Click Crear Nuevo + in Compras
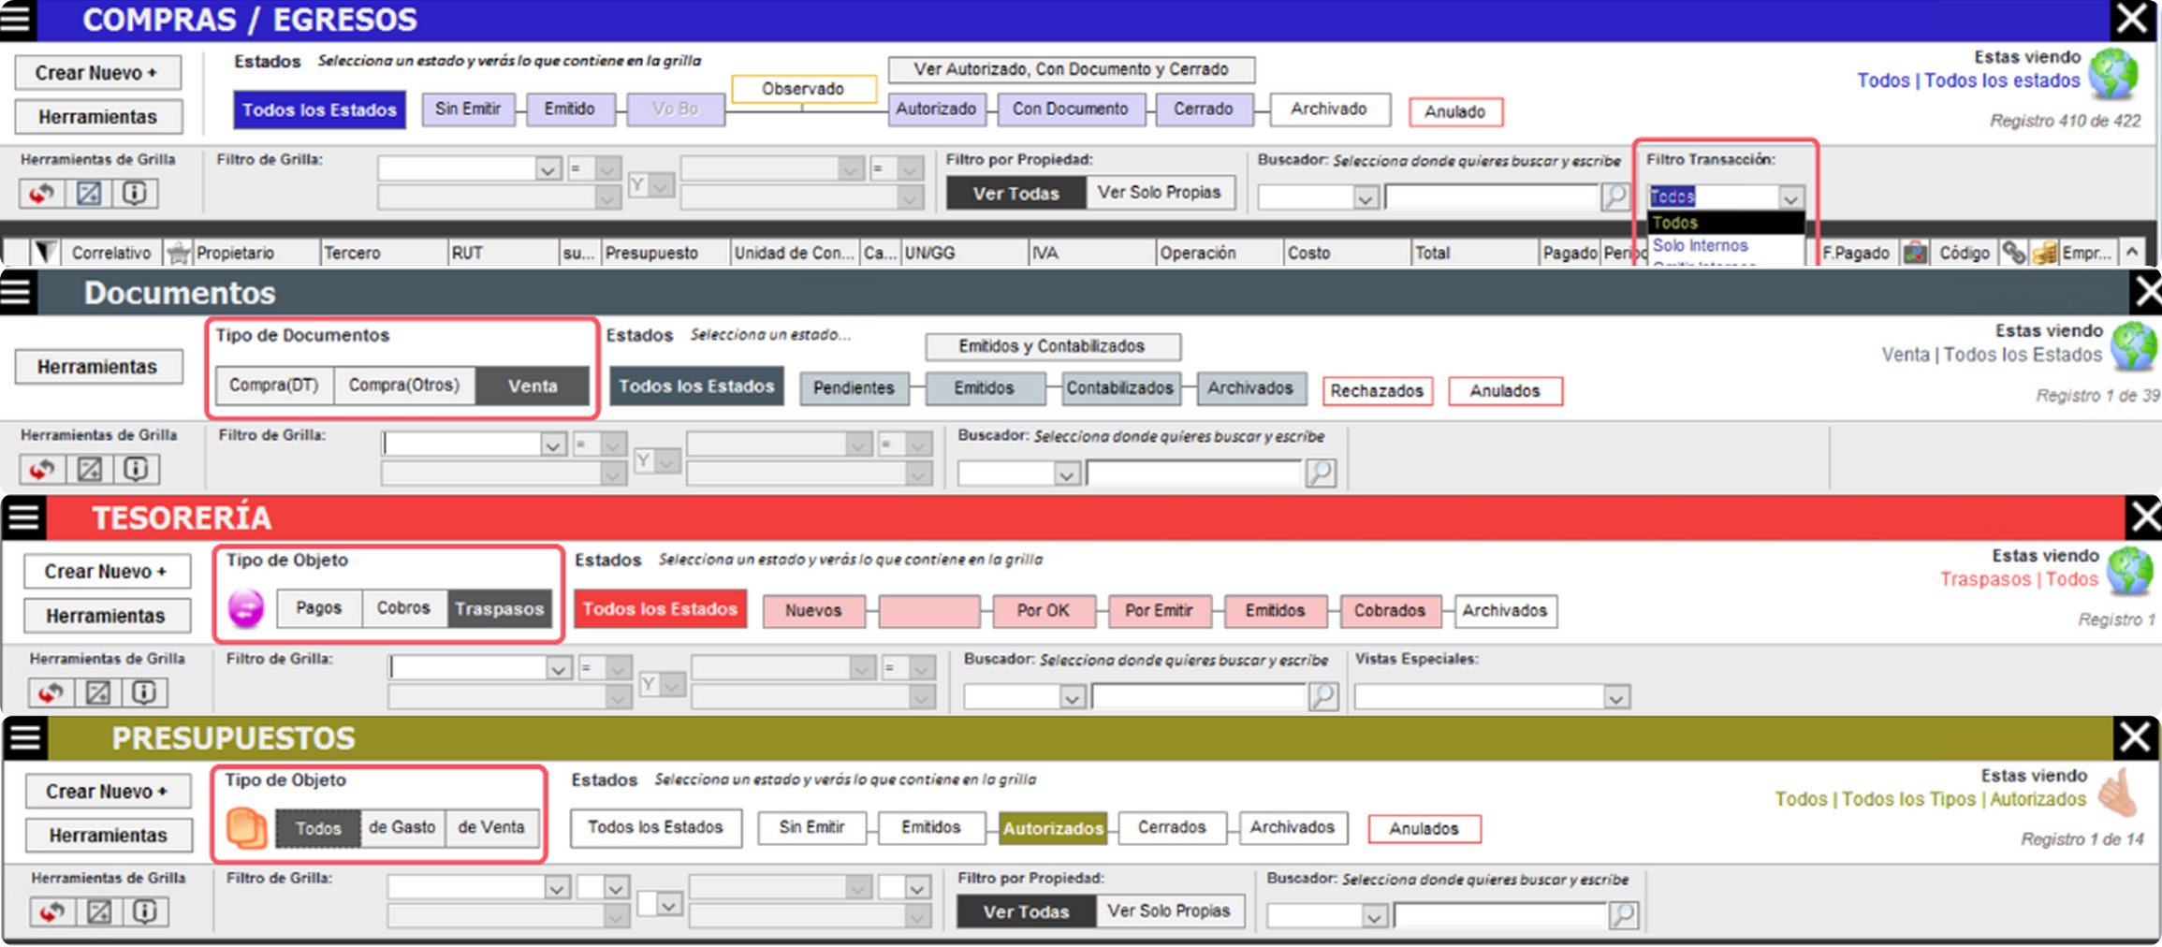Screen dimensions: 2162x947 pos(97,73)
